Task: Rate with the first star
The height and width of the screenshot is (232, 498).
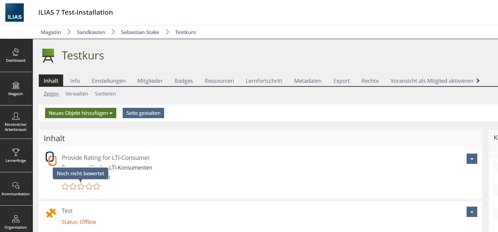Action: (65, 187)
